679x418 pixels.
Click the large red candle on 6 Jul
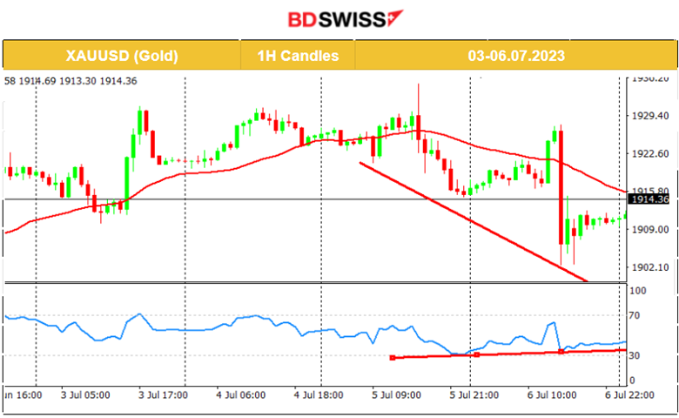tap(561, 187)
